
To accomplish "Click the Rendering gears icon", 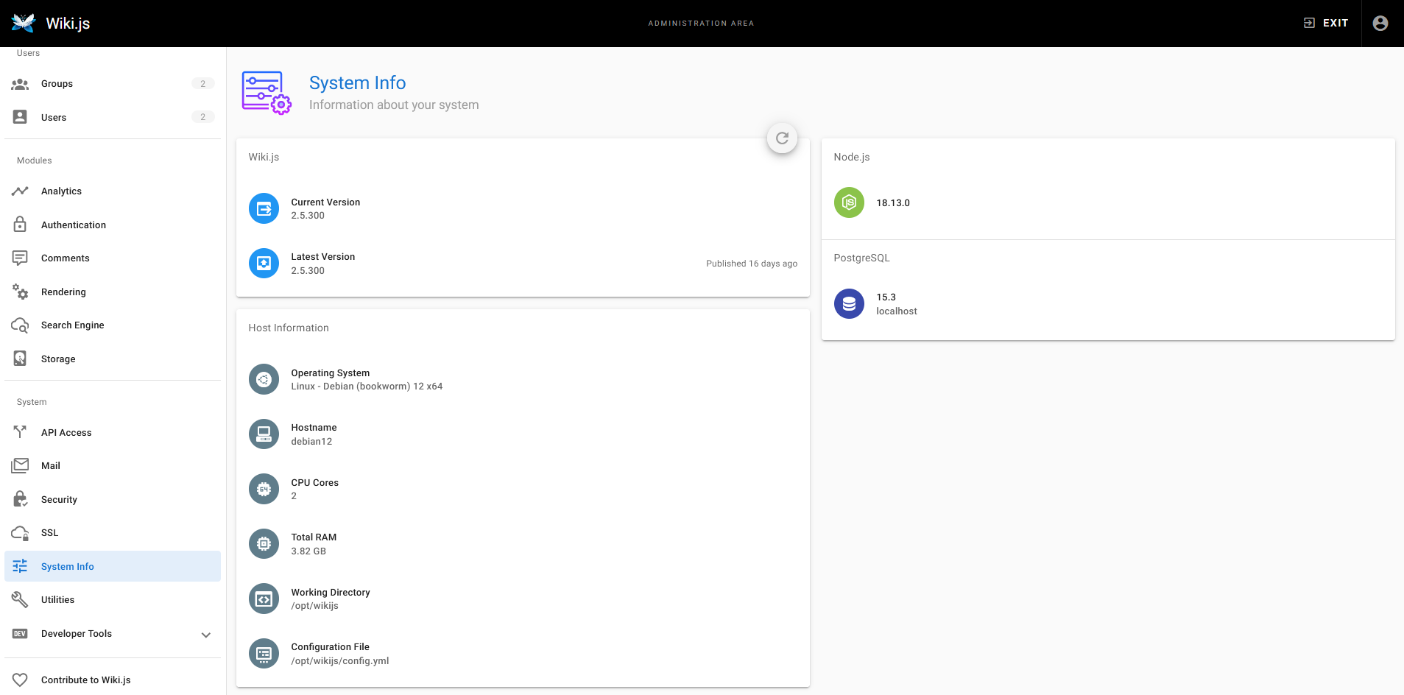I will [x=20, y=292].
